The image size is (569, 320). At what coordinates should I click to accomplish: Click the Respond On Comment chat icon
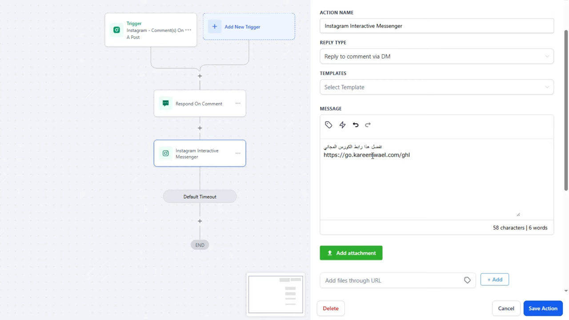(x=165, y=103)
